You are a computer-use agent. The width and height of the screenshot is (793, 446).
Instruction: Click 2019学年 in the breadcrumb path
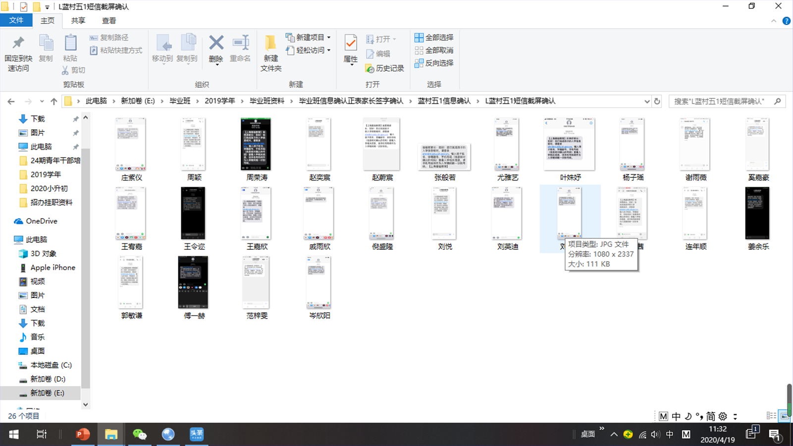(219, 101)
